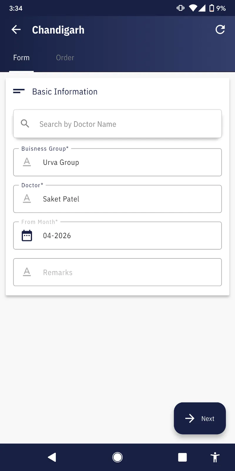The image size is (235, 471).
Task: Open recent apps with square button
Action: pyautogui.click(x=182, y=457)
